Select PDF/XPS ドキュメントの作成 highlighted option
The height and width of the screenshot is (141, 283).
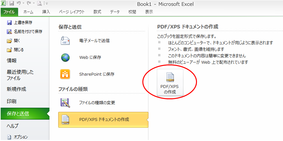[x=103, y=120]
